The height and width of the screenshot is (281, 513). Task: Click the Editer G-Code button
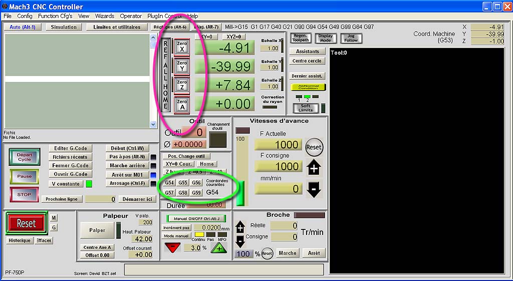71,148
